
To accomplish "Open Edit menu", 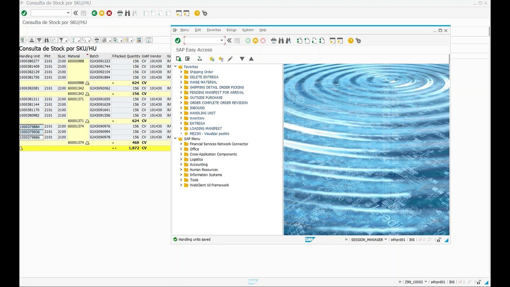I will tap(198, 30).
